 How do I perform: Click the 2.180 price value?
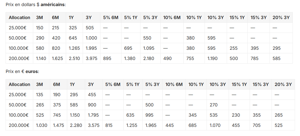149,58
